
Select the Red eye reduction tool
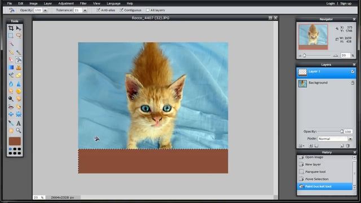[11, 107]
